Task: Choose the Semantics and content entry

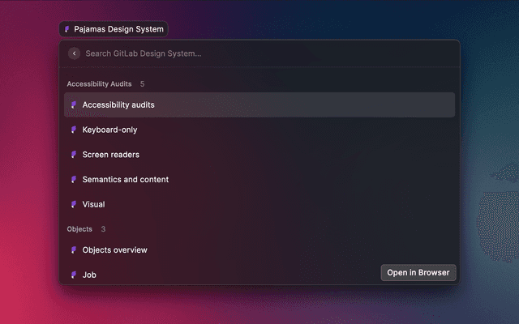Action: pyautogui.click(x=126, y=179)
